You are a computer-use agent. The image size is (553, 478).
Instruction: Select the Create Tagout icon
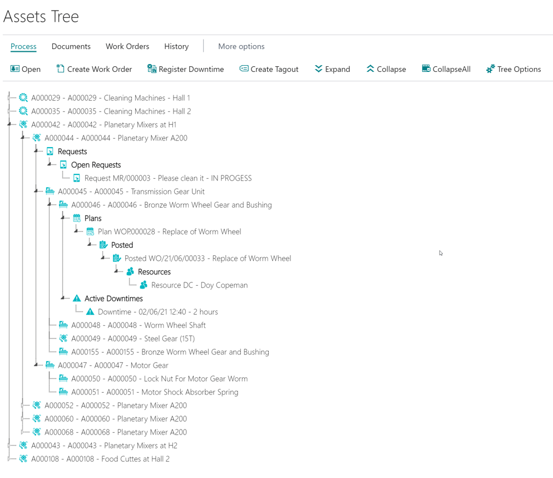pyautogui.click(x=243, y=69)
